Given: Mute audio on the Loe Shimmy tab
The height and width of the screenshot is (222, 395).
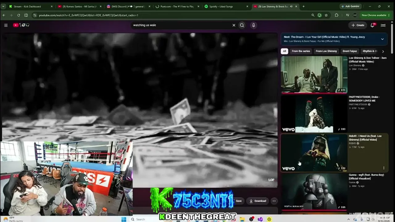Looking at the screenshot, I should (291, 6).
